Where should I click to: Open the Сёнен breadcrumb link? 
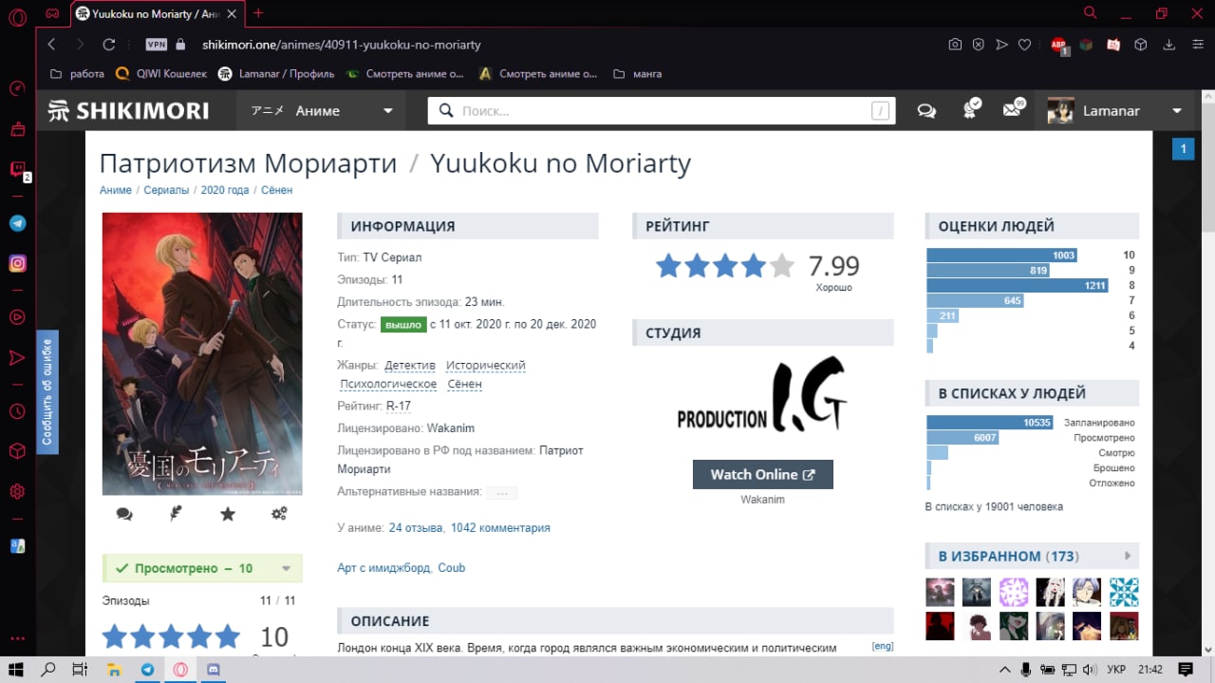(276, 190)
